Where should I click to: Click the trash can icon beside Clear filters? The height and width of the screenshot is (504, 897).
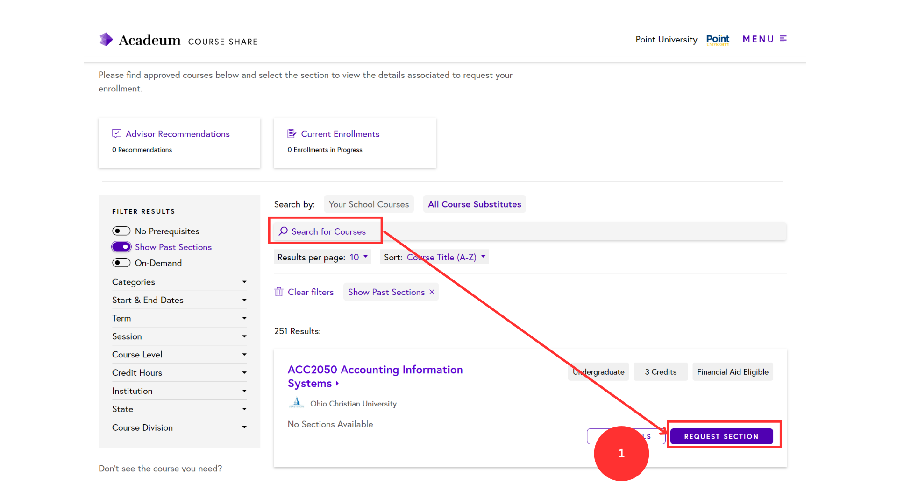(279, 292)
